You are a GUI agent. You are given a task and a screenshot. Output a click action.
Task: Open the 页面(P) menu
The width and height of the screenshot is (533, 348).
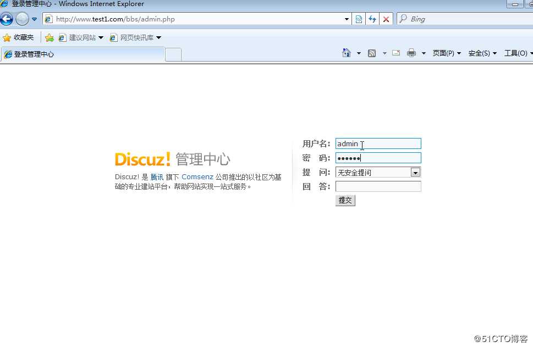click(446, 53)
